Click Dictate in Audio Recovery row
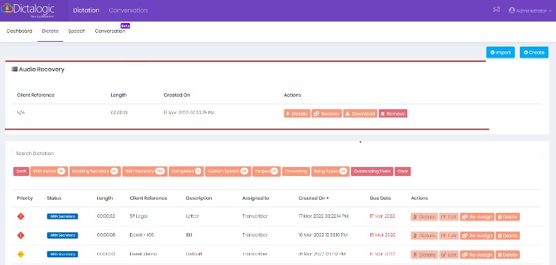Image resolution: width=556 pixels, height=265 pixels. tap(297, 113)
